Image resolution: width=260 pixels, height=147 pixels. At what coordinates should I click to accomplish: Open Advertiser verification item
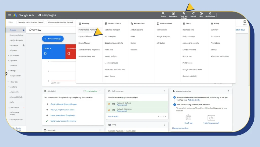pyautogui.click(x=220, y=56)
